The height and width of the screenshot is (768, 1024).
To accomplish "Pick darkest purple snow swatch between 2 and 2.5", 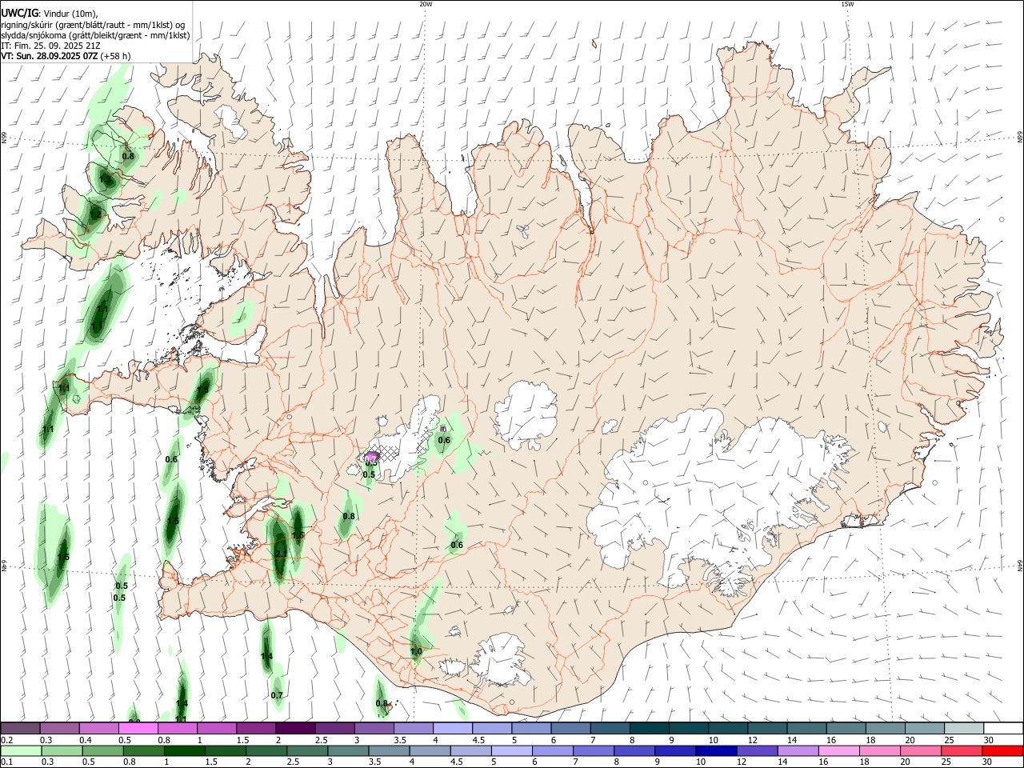I will coord(295,728).
